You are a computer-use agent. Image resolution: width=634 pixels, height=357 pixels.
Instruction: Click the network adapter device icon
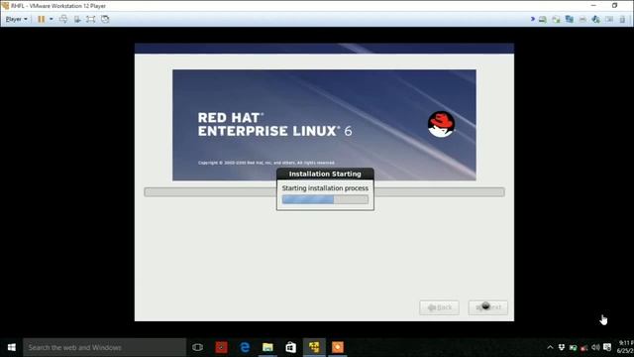tap(570, 19)
